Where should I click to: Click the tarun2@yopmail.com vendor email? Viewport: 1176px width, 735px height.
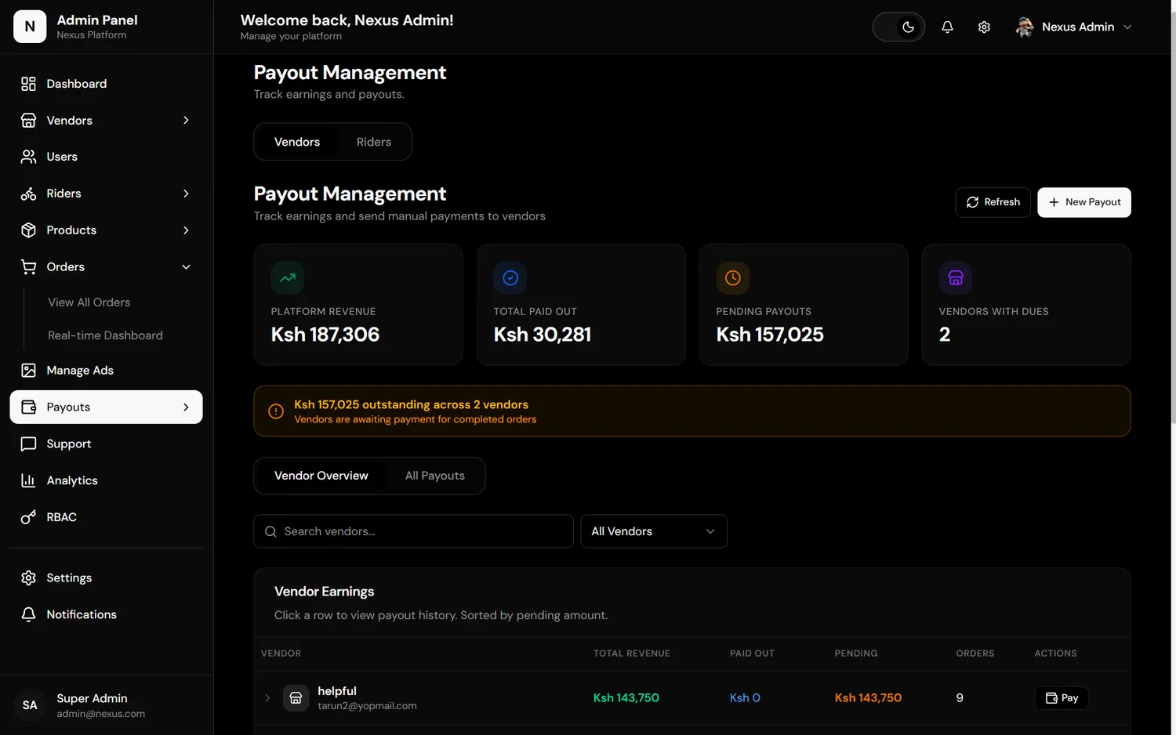[367, 706]
